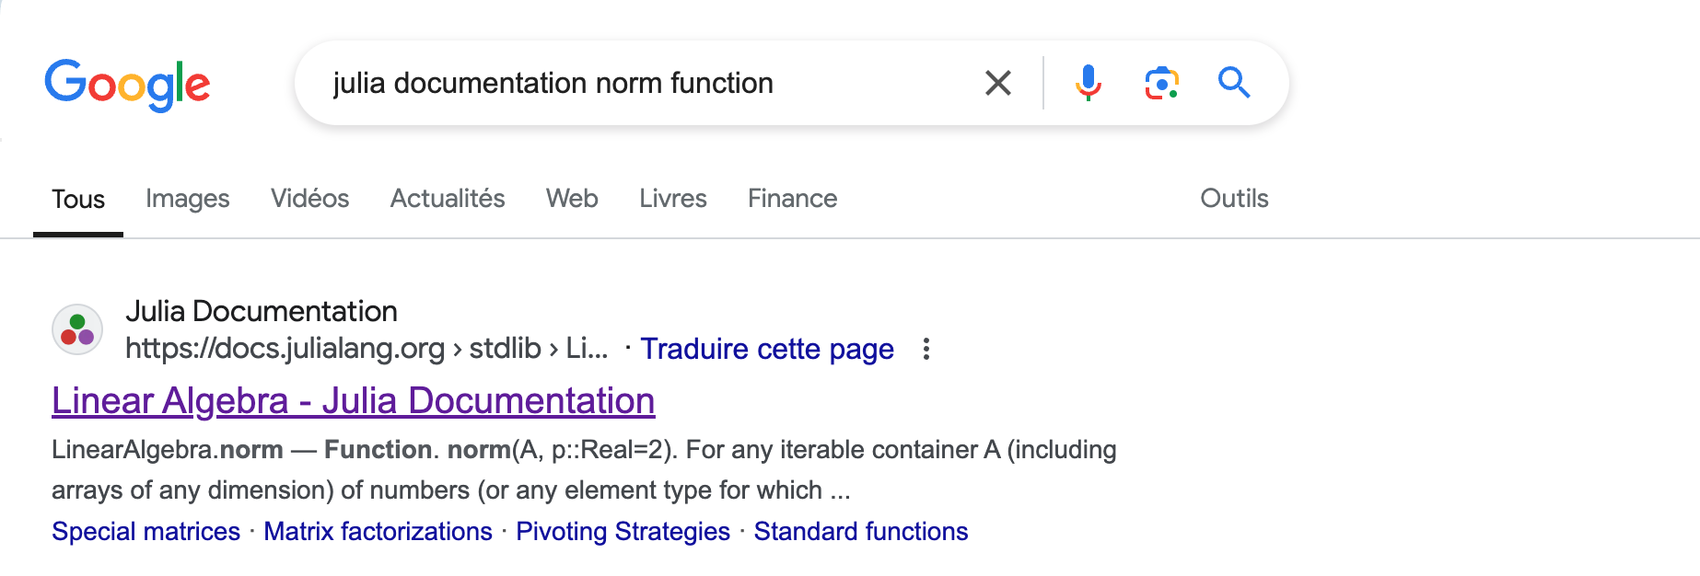Open Standard functions sublink
The height and width of the screenshot is (576, 1700).
[x=861, y=531]
